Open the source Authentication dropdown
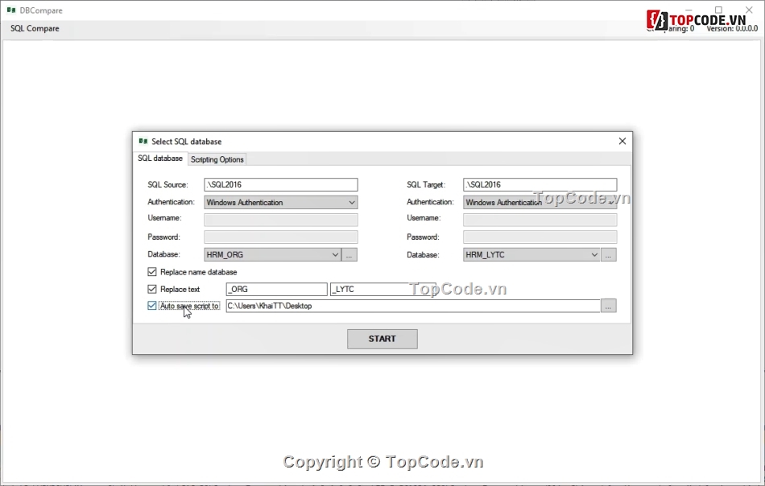Image resolution: width=765 pixels, height=486 pixels. (x=280, y=202)
